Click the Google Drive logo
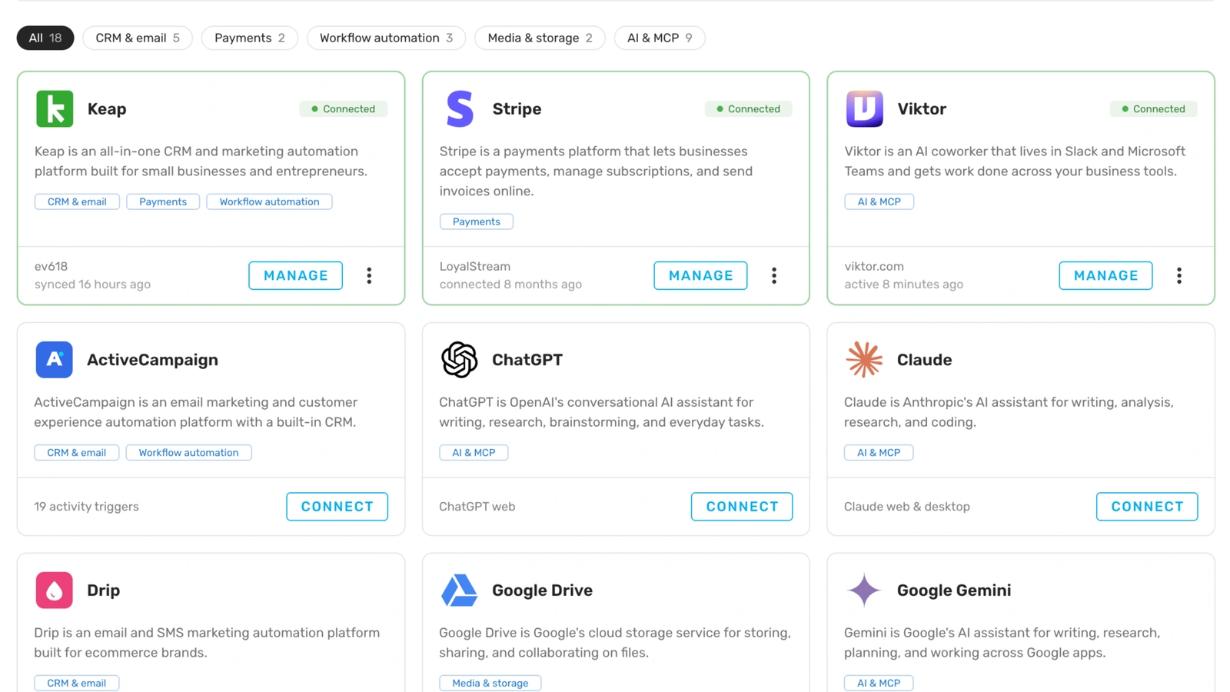Viewport: 1230px width, 692px height. point(459,590)
